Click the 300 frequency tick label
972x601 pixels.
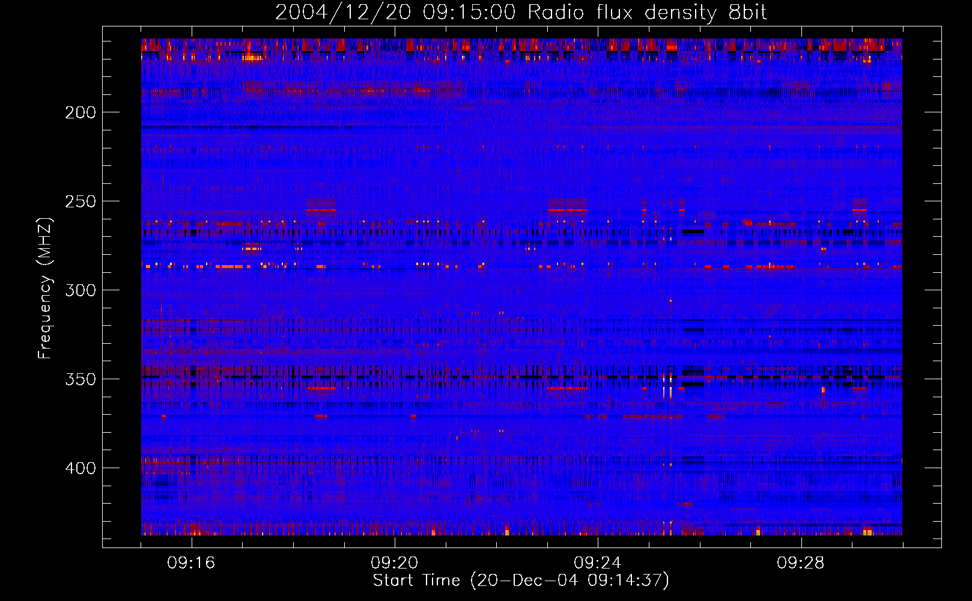tap(80, 290)
